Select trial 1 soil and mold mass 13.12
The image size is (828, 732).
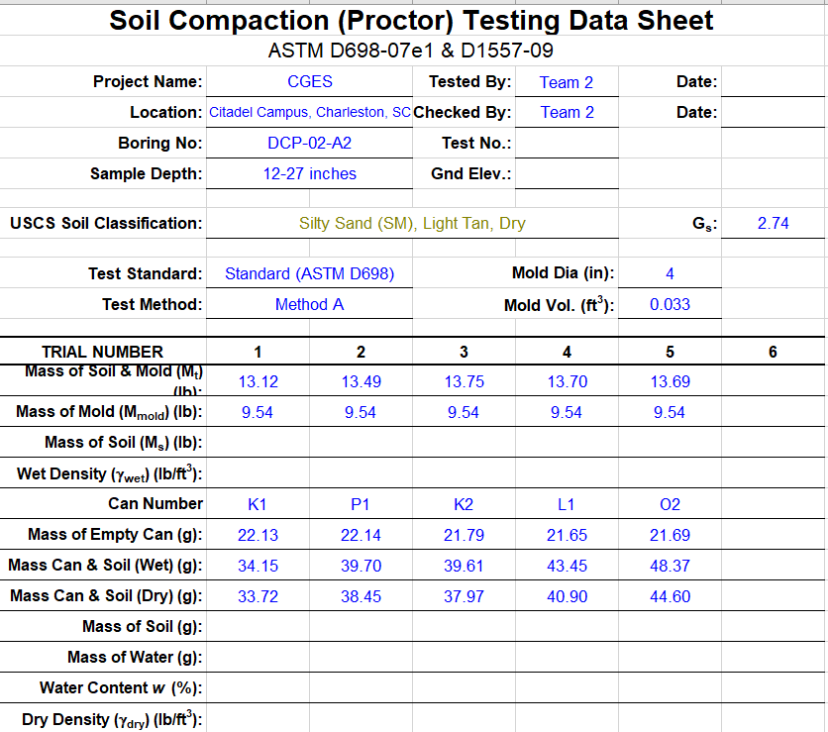pos(258,381)
